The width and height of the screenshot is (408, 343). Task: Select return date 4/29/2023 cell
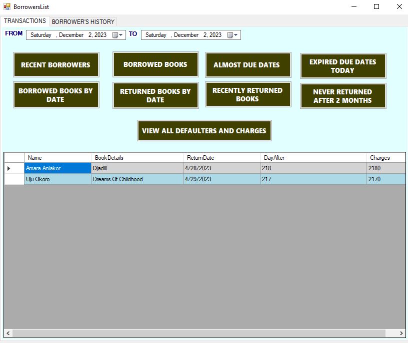coord(221,179)
